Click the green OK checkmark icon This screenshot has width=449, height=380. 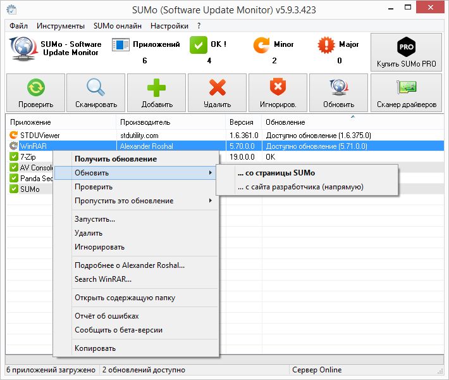point(199,45)
